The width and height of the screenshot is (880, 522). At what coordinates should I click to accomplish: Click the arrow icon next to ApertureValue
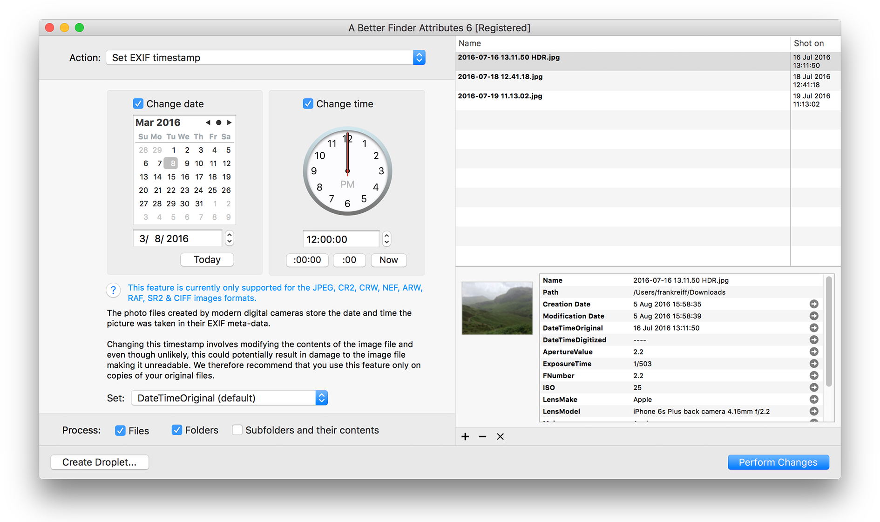[813, 352]
